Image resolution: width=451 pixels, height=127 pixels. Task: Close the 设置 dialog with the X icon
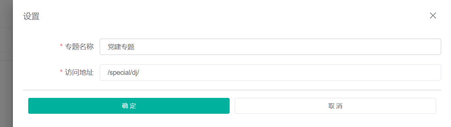point(433,16)
